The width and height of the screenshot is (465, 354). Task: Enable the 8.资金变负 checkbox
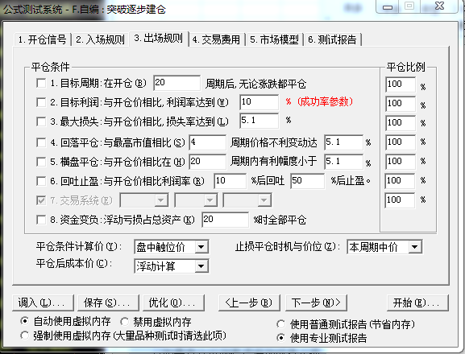tap(41, 220)
